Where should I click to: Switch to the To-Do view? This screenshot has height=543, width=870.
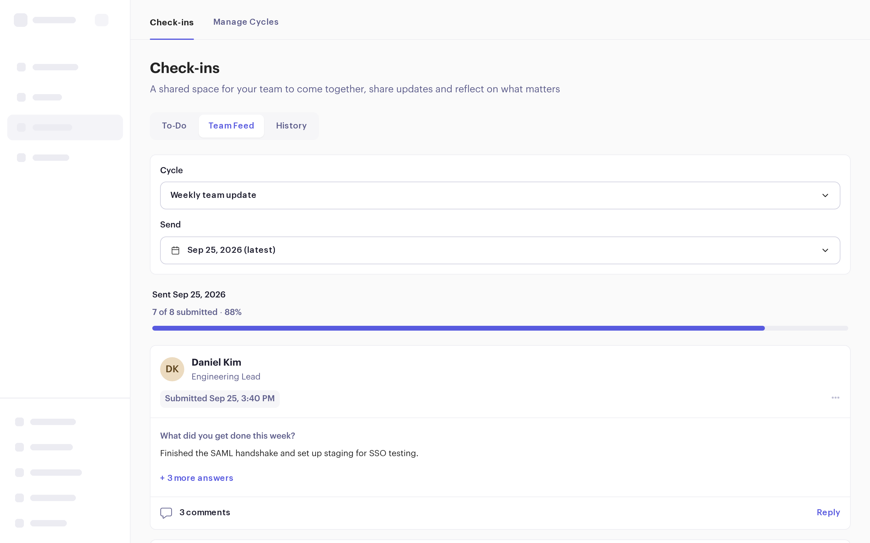click(x=174, y=126)
